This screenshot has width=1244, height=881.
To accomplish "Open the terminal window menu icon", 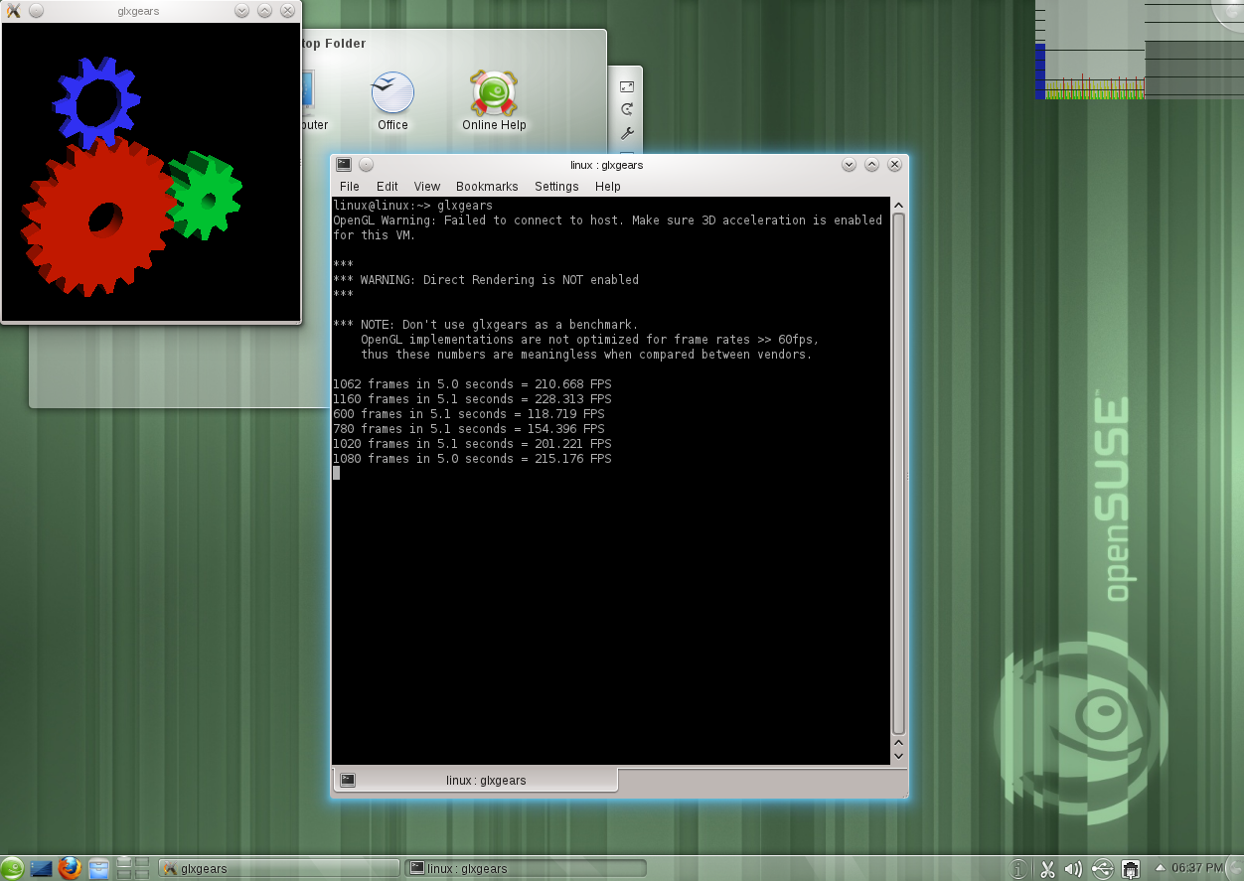I will pyautogui.click(x=344, y=165).
